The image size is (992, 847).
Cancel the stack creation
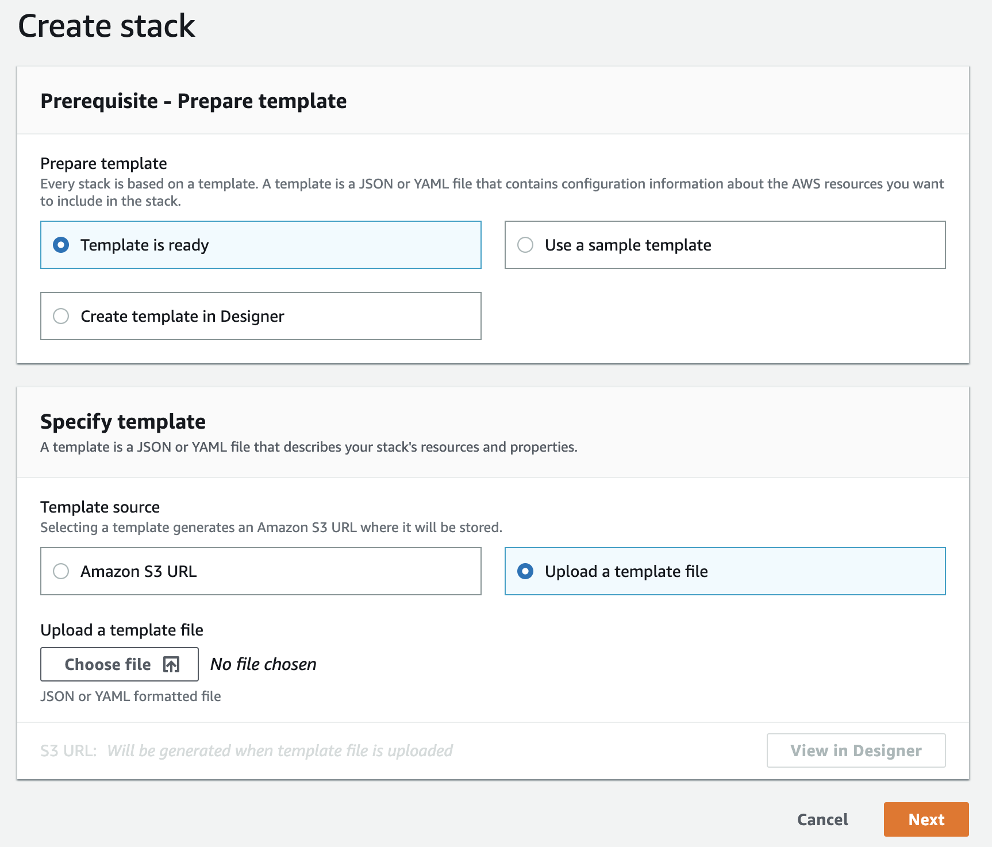822,819
